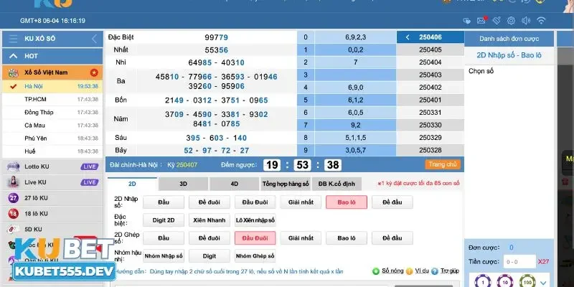This screenshot has width=574, height=287.
Task: Open Trợ giúp help link
Action: point(450,271)
